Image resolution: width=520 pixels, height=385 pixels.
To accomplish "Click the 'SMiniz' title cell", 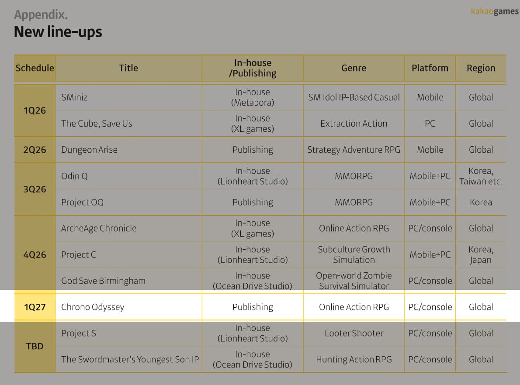I will point(128,97).
